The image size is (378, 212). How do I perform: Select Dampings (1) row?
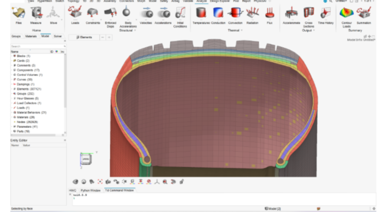[25, 84]
